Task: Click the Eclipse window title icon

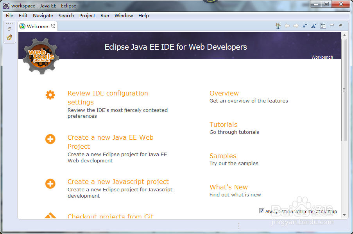Action: click(x=6, y=5)
